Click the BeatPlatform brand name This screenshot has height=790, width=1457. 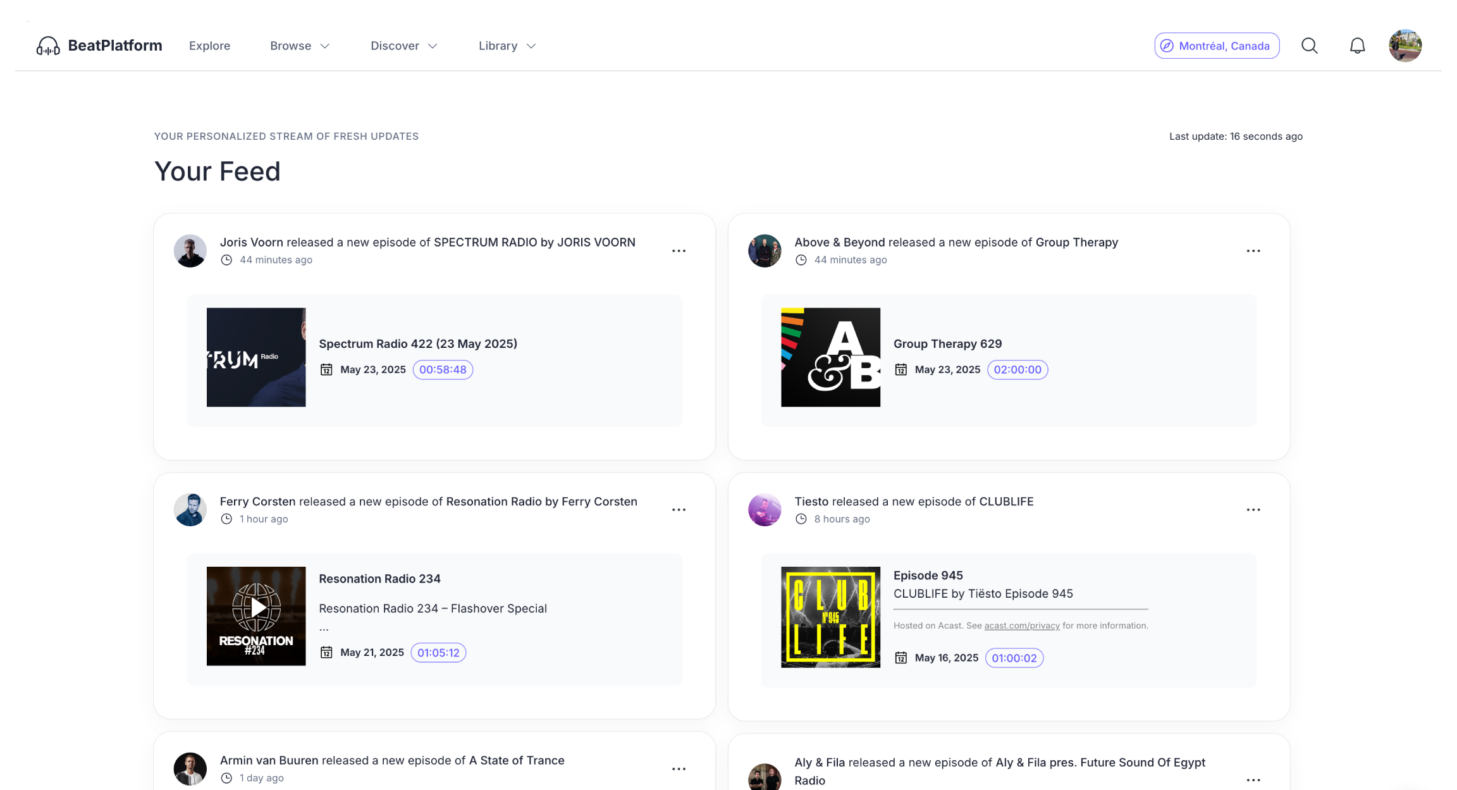point(115,46)
